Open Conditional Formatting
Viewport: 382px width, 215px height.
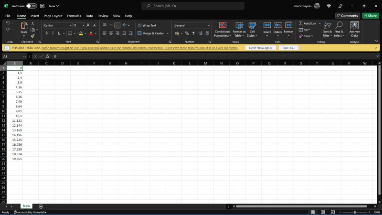(223, 29)
